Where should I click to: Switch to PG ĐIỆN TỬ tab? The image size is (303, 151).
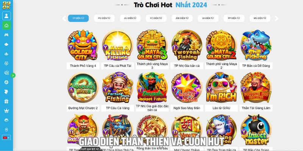tap(104, 18)
